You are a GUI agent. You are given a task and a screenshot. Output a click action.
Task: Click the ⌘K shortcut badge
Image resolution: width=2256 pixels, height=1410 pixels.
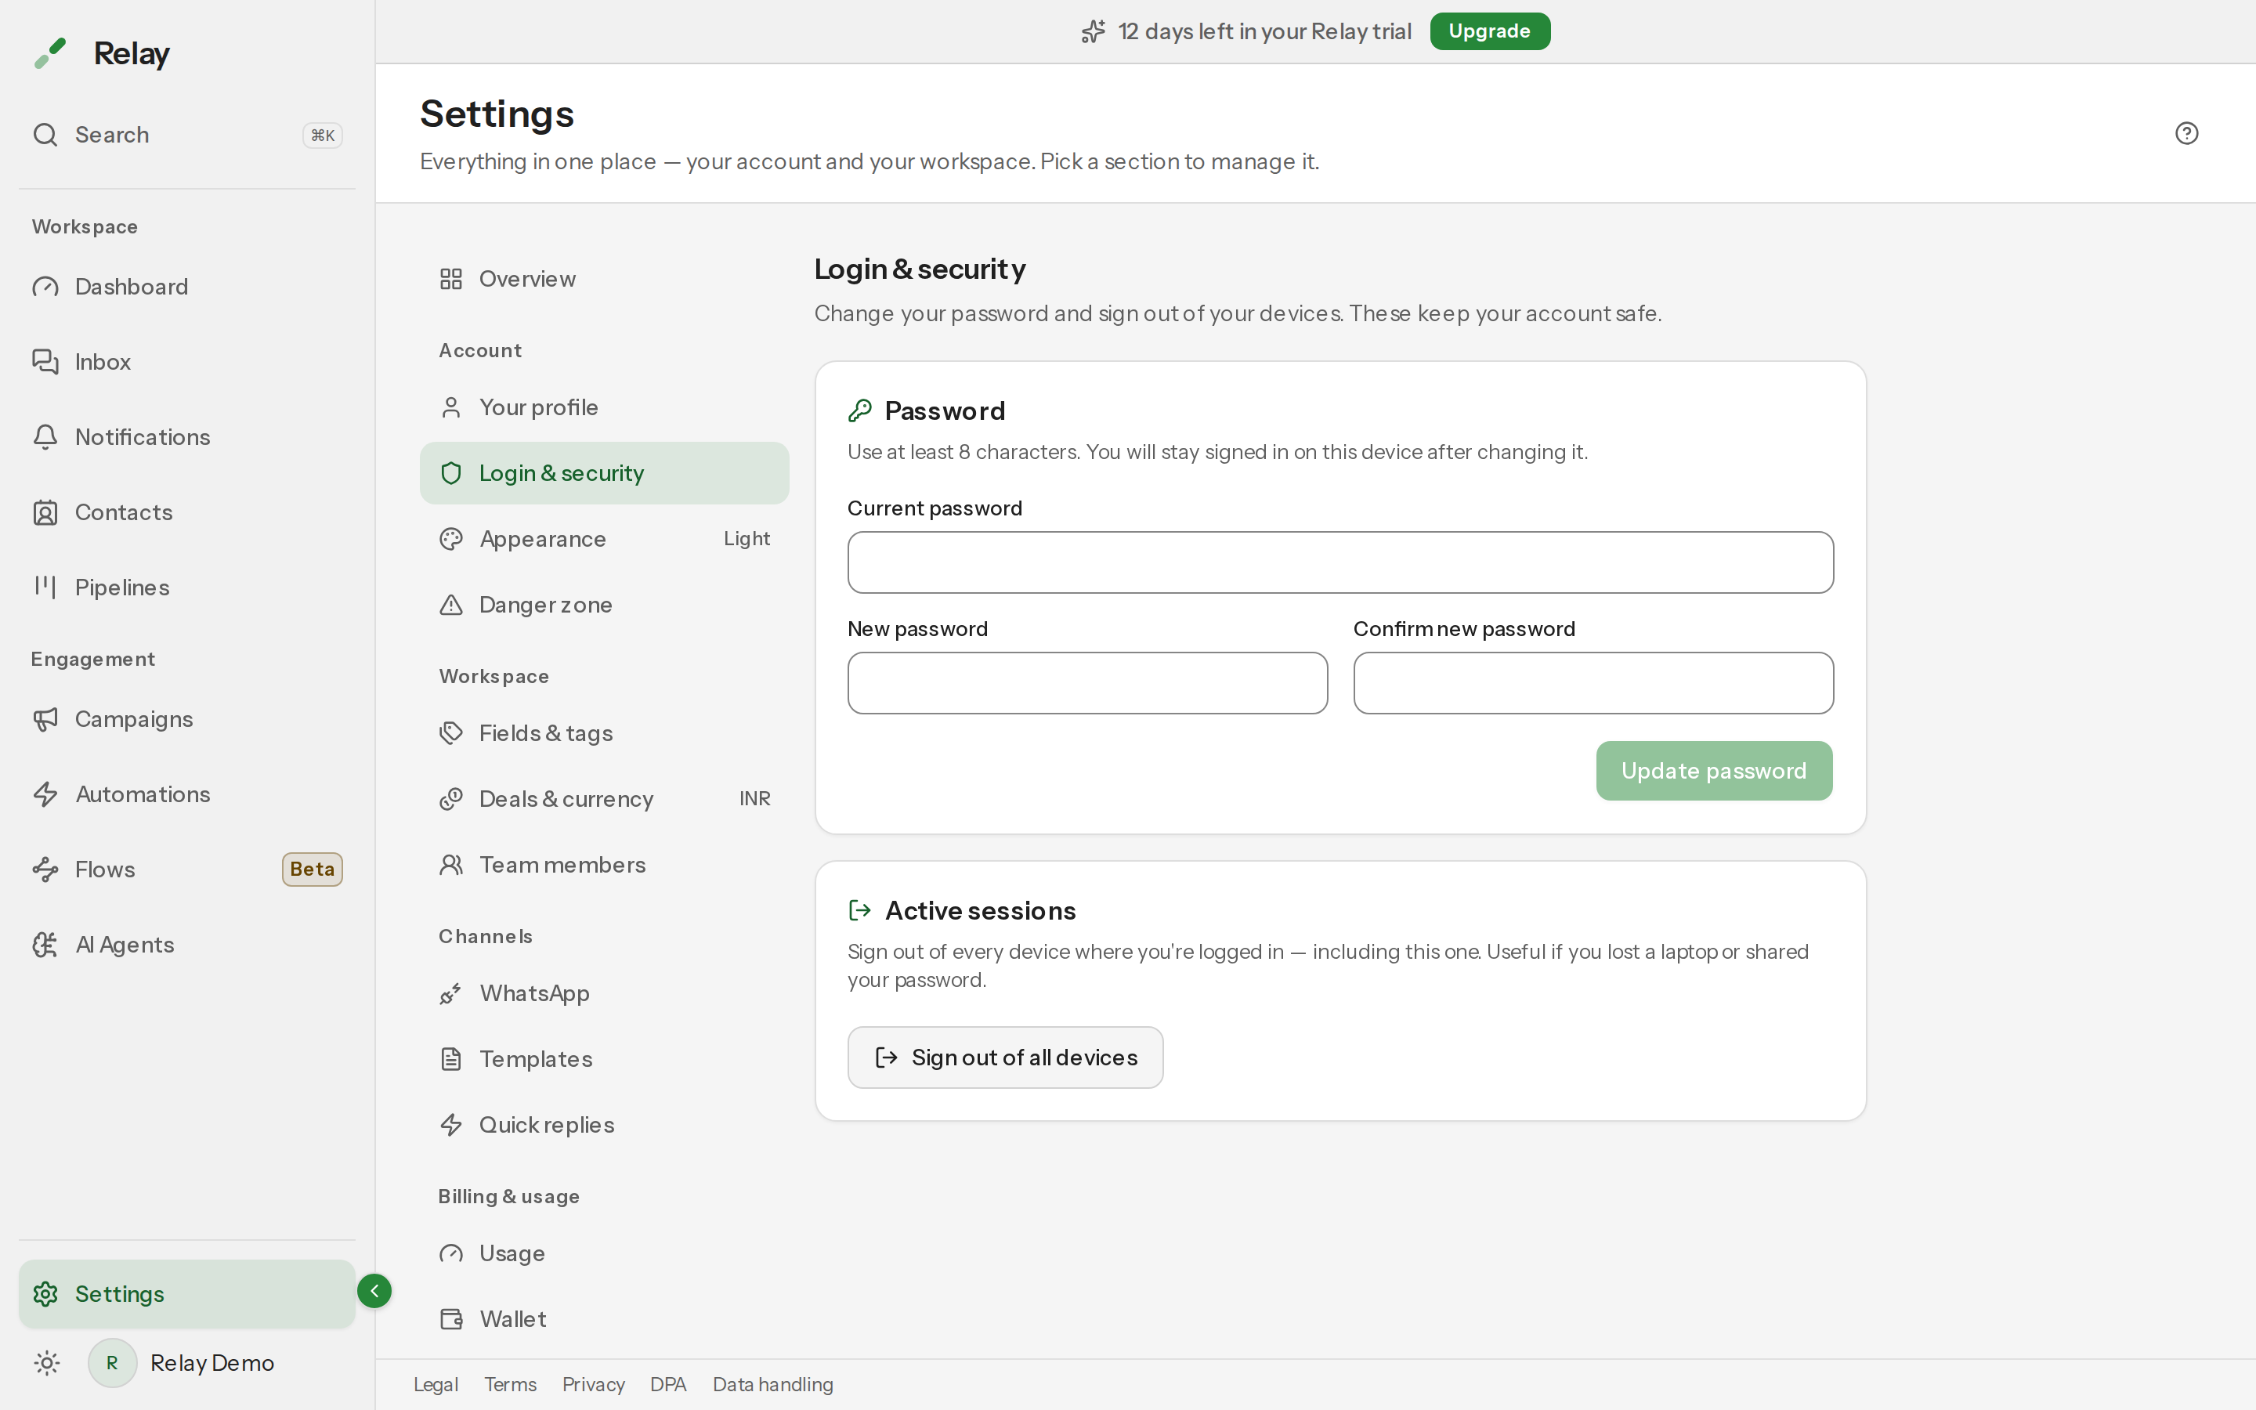coord(323,136)
